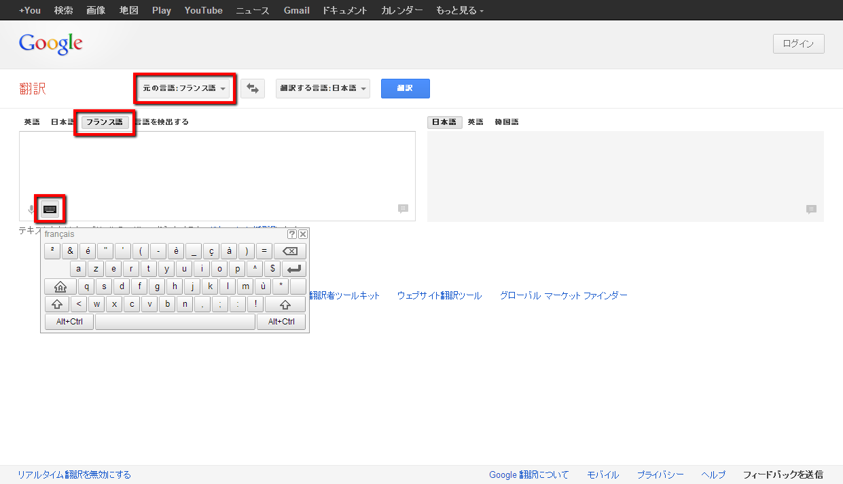
Task: Click the 翻訳者ツールキット link
Action: tap(344, 295)
